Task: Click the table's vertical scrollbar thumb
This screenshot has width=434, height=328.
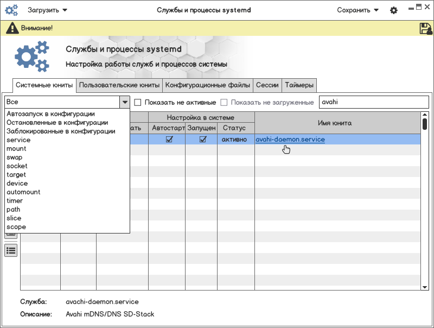Action: 425,124
